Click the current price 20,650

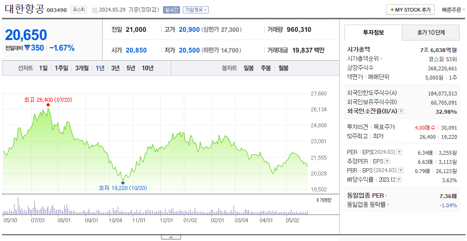pos(26,35)
